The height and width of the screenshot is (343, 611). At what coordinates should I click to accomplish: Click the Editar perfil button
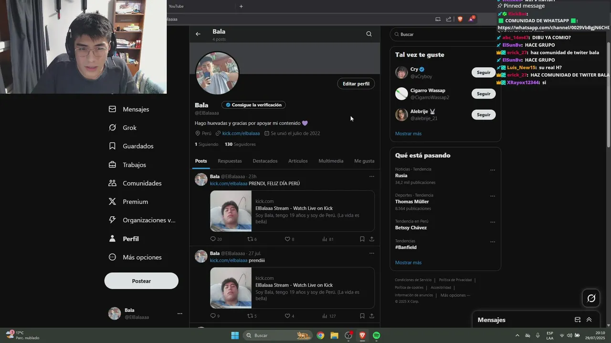(356, 84)
